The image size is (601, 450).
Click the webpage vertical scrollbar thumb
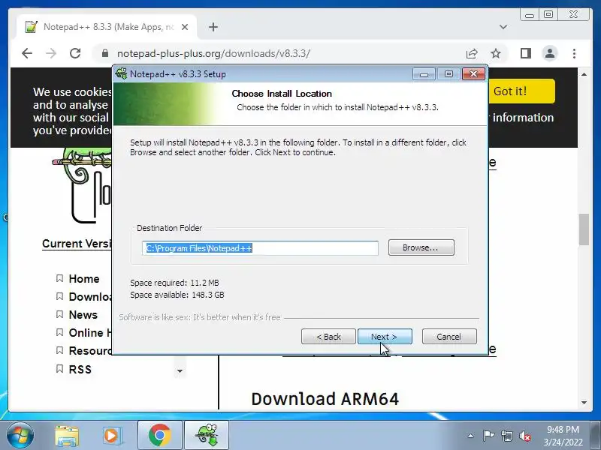click(x=584, y=229)
